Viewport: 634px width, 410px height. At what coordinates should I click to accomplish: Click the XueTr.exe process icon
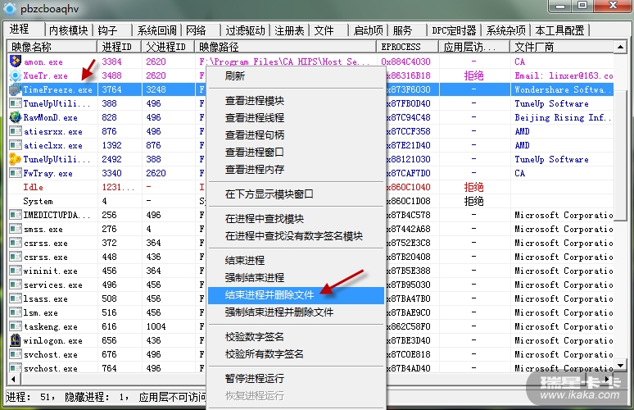16,75
